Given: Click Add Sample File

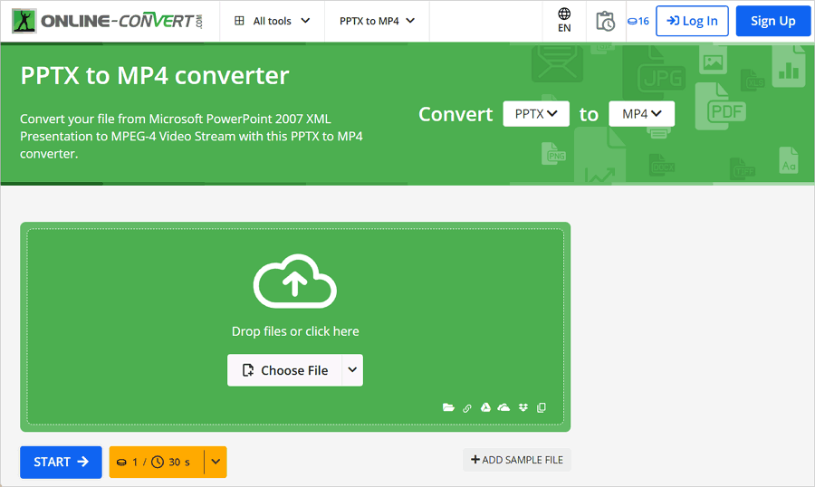Looking at the screenshot, I should coord(517,460).
